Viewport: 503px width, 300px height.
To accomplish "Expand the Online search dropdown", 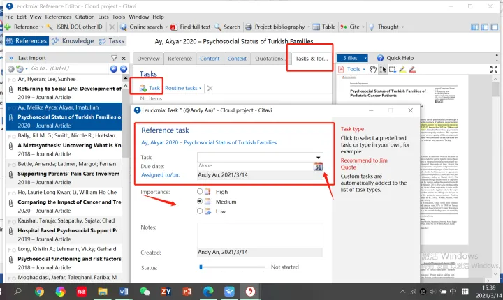I will tap(167, 27).
